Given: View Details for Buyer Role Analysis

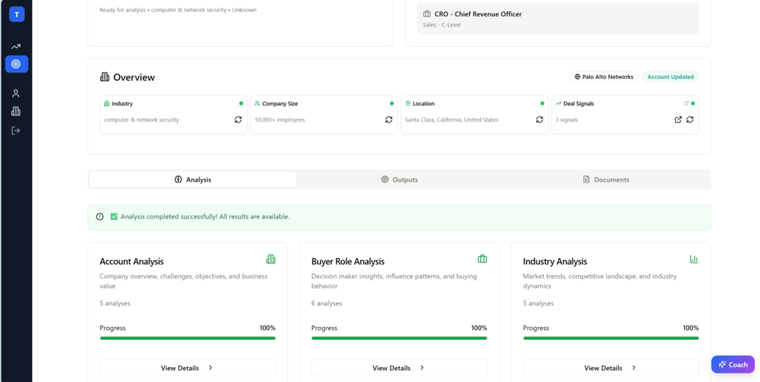Looking at the screenshot, I should [x=399, y=368].
